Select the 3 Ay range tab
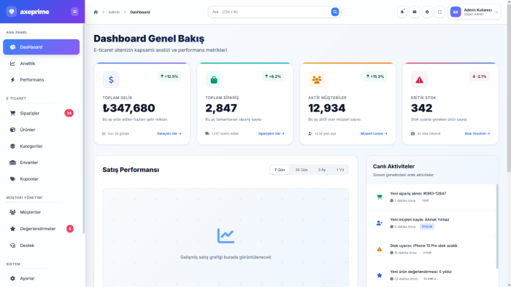Viewport: 511px width, 287px height. (x=322, y=170)
